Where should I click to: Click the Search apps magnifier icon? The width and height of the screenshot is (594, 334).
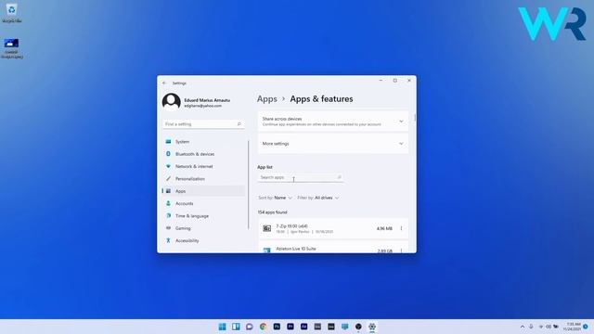point(339,177)
